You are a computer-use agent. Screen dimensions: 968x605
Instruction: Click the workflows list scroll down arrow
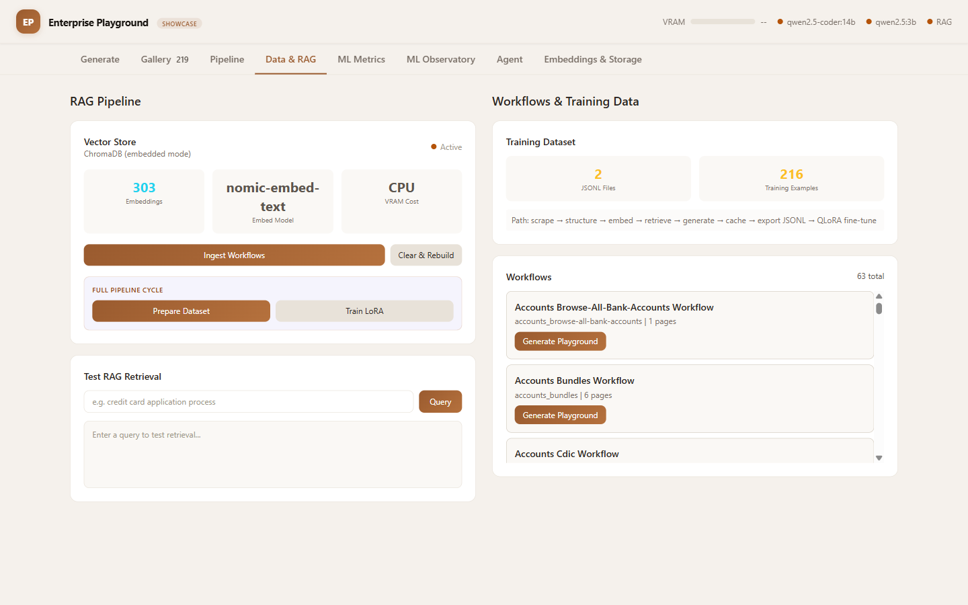pos(879,458)
